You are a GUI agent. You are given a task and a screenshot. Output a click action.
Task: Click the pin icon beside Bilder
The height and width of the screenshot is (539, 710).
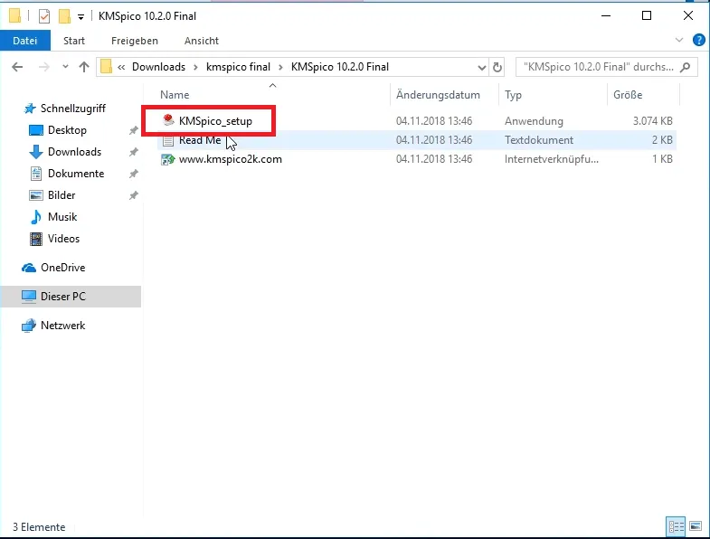click(x=134, y=195)
